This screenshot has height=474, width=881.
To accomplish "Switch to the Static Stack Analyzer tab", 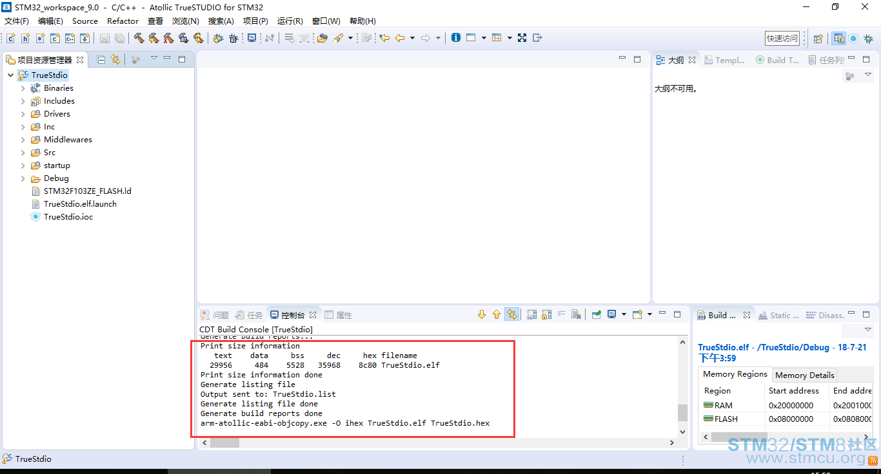I will [778, 315].
